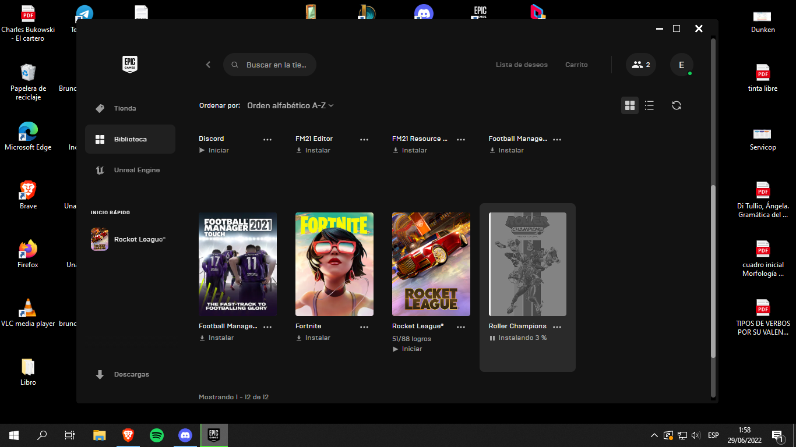Click 'Instalando 3 %' progress text
796x447 pixels.
[x=523, y=338]
